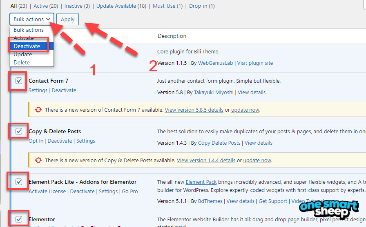This screenshot has width=366, height=227.
Task: Click Description column header
Action: (x=172, y=36)
